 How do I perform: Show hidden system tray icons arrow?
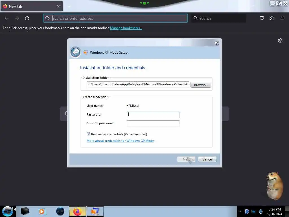[240, 211]
